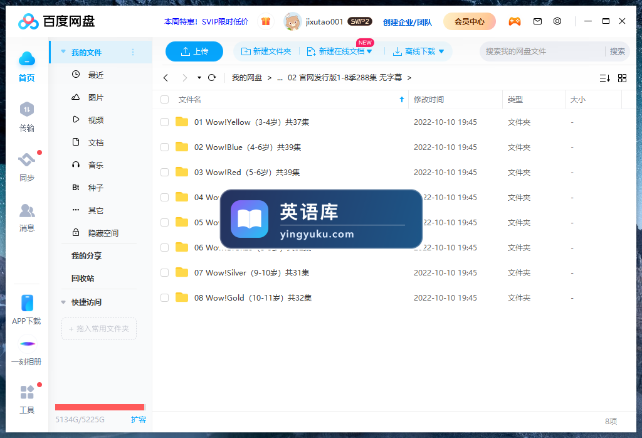Open the settings hexagon icon
The width and height of the screenshot is (642, 438).
[557, 21]
